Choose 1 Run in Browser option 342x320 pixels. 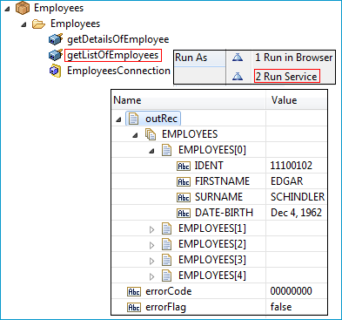[294, 58]
